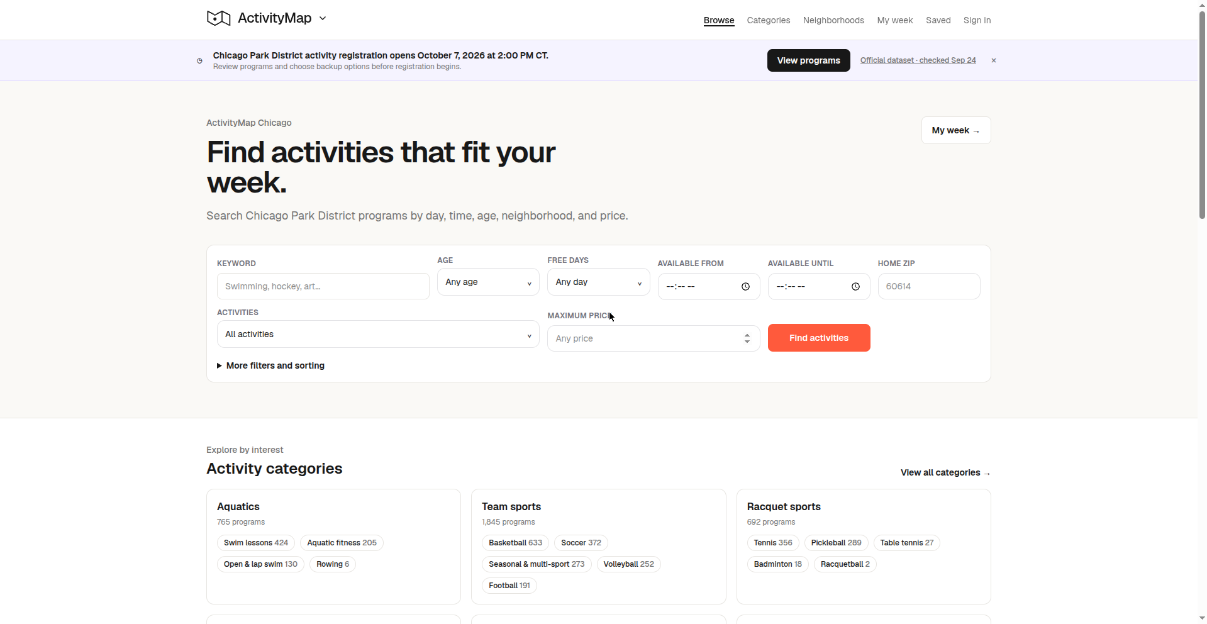Click the clock icon in Available From
Screen dimensions: 1207x624
click(745, 286)
